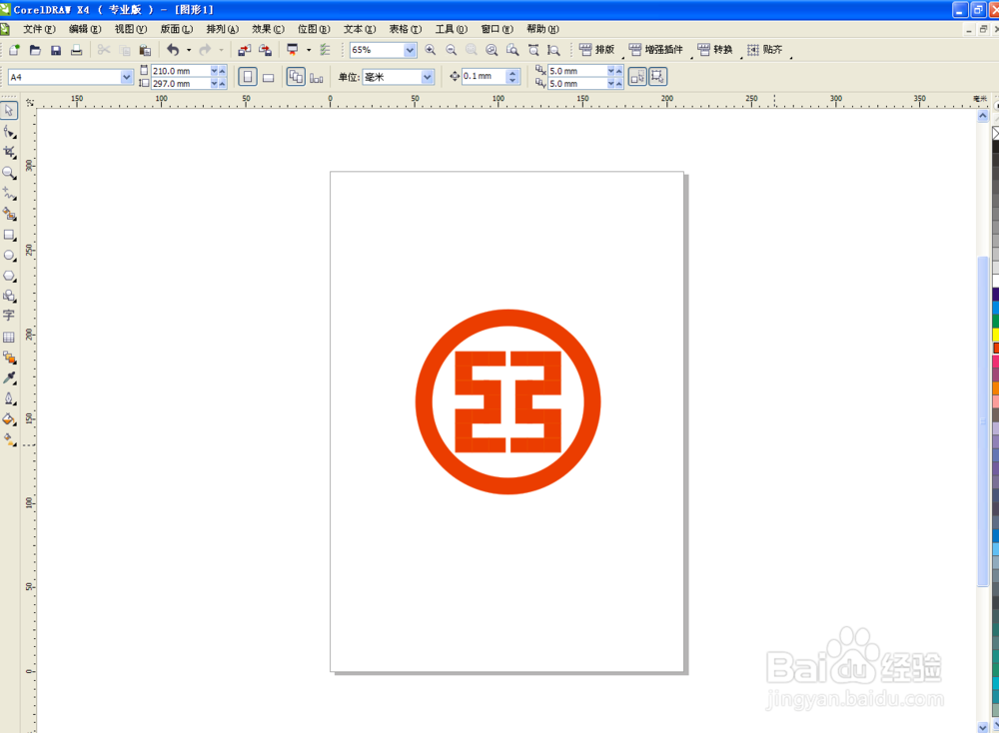This screenshot has height=733, width=999.
Task: Click the Import icon
Action: click(x=245, y=50)
